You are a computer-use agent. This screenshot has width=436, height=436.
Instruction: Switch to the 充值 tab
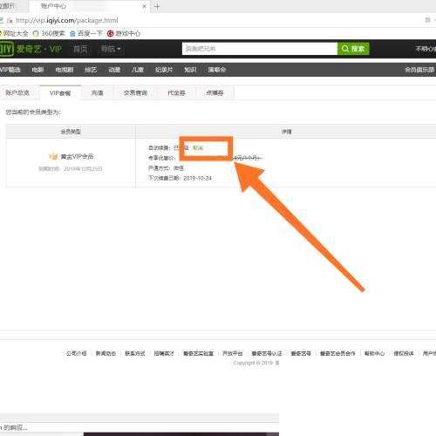coord(97,93)
